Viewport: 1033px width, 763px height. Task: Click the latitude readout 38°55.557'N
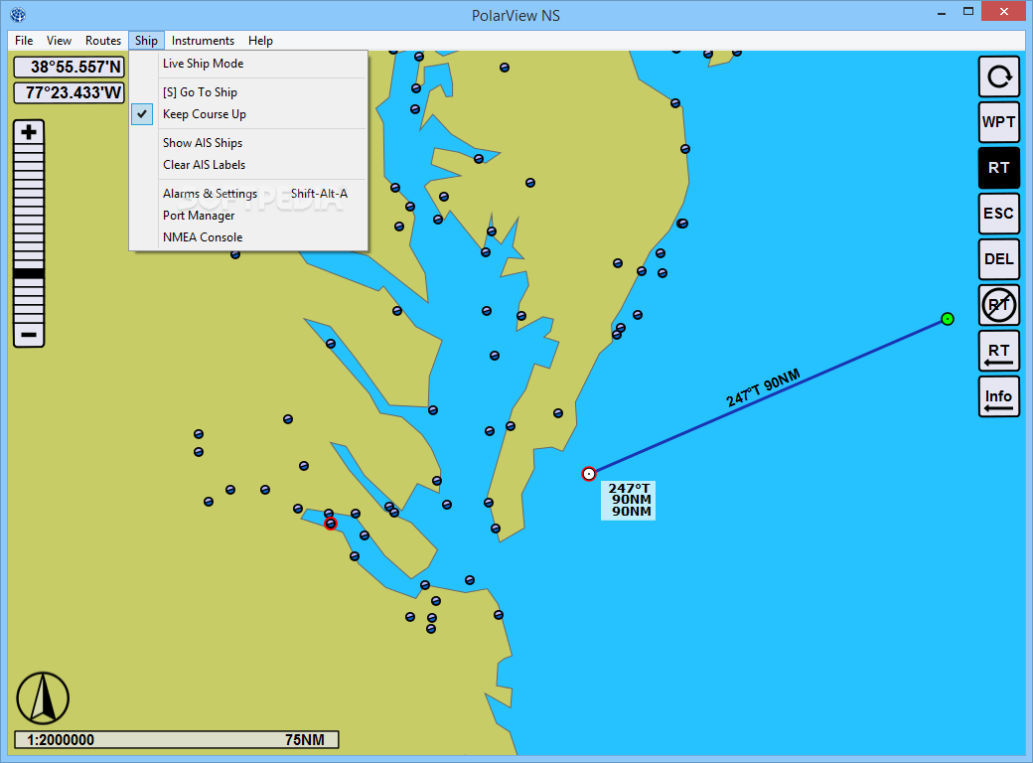pyautogui.click(x=70, y=67)
